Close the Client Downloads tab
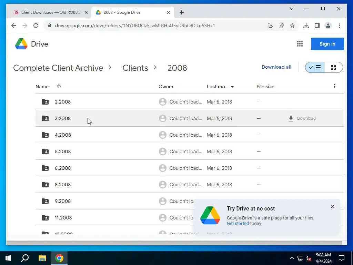The height and width of the screenshot is (265, 353). pyautogui.click(x=86, y=12)
